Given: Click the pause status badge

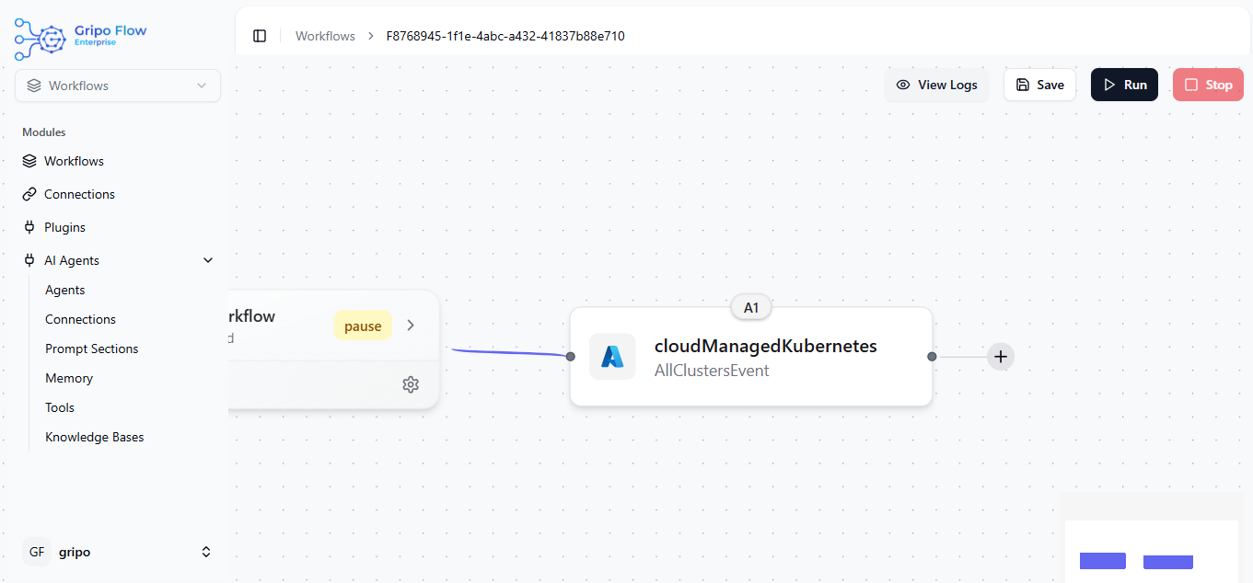Looking at the screenshot, I should pos(363,326).
